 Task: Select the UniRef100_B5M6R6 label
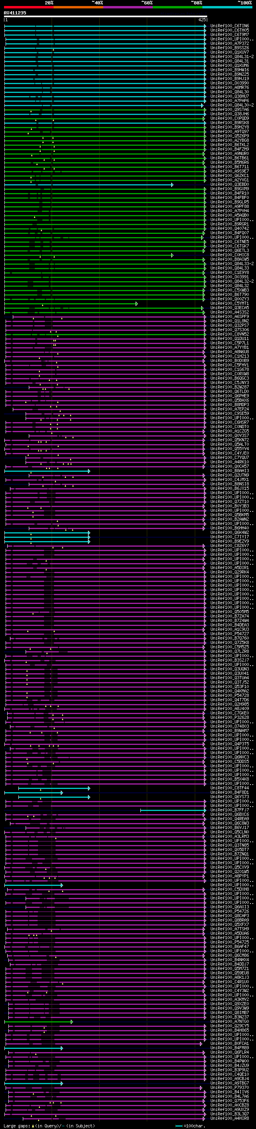[x=230, y=162]
